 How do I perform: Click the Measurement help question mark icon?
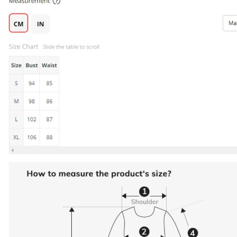56,1
